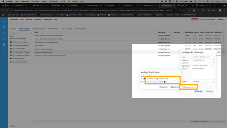Screen dimensions: 227x128
Task: Check the box for Justhome Budgetrechner row
Action: [224, 52]
